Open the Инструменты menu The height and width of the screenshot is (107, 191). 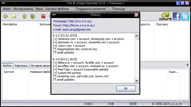tap(23, 9)
